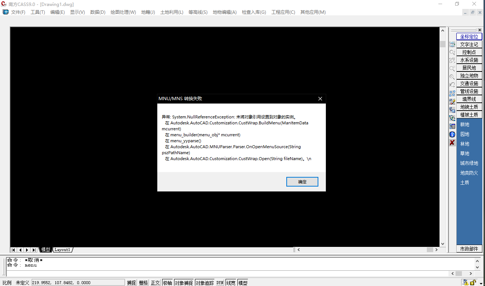Toggle 捕捉 snap mode in status bar

[x=131, y=283]
